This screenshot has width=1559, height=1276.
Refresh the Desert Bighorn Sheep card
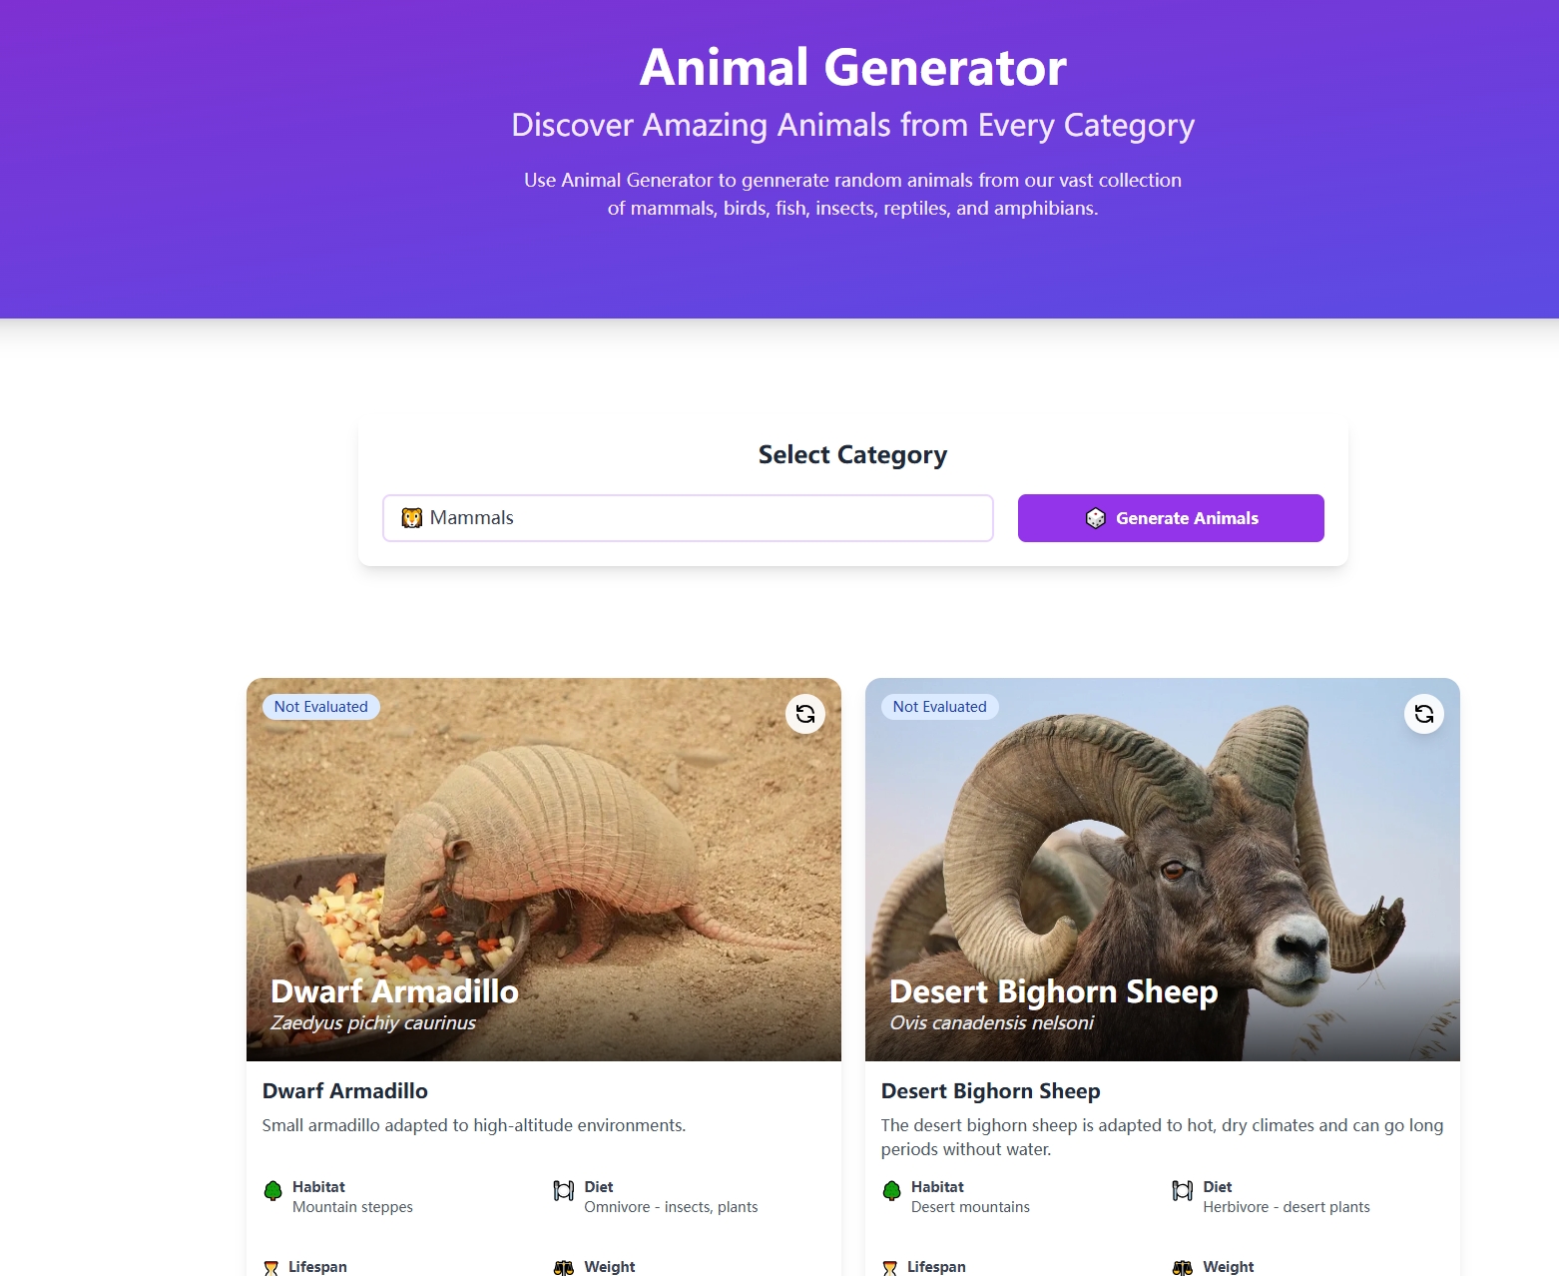point(1424,714)
